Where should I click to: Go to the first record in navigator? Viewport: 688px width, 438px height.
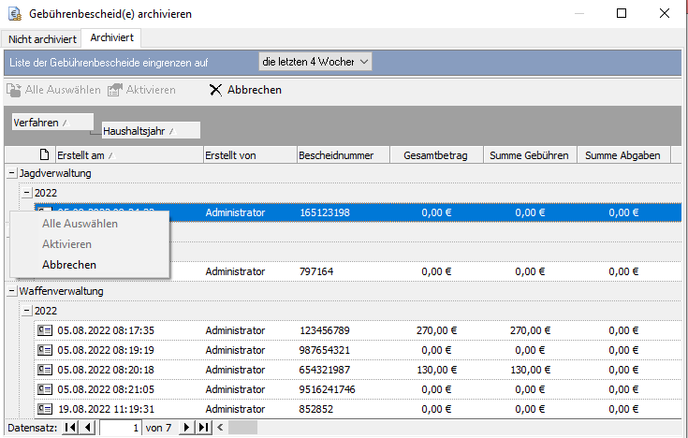tap(71, 428)
